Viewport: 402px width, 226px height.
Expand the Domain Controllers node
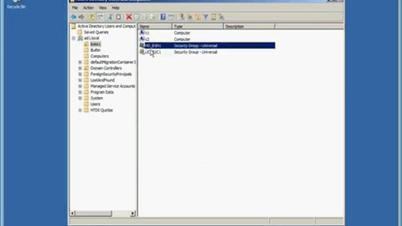80,68
